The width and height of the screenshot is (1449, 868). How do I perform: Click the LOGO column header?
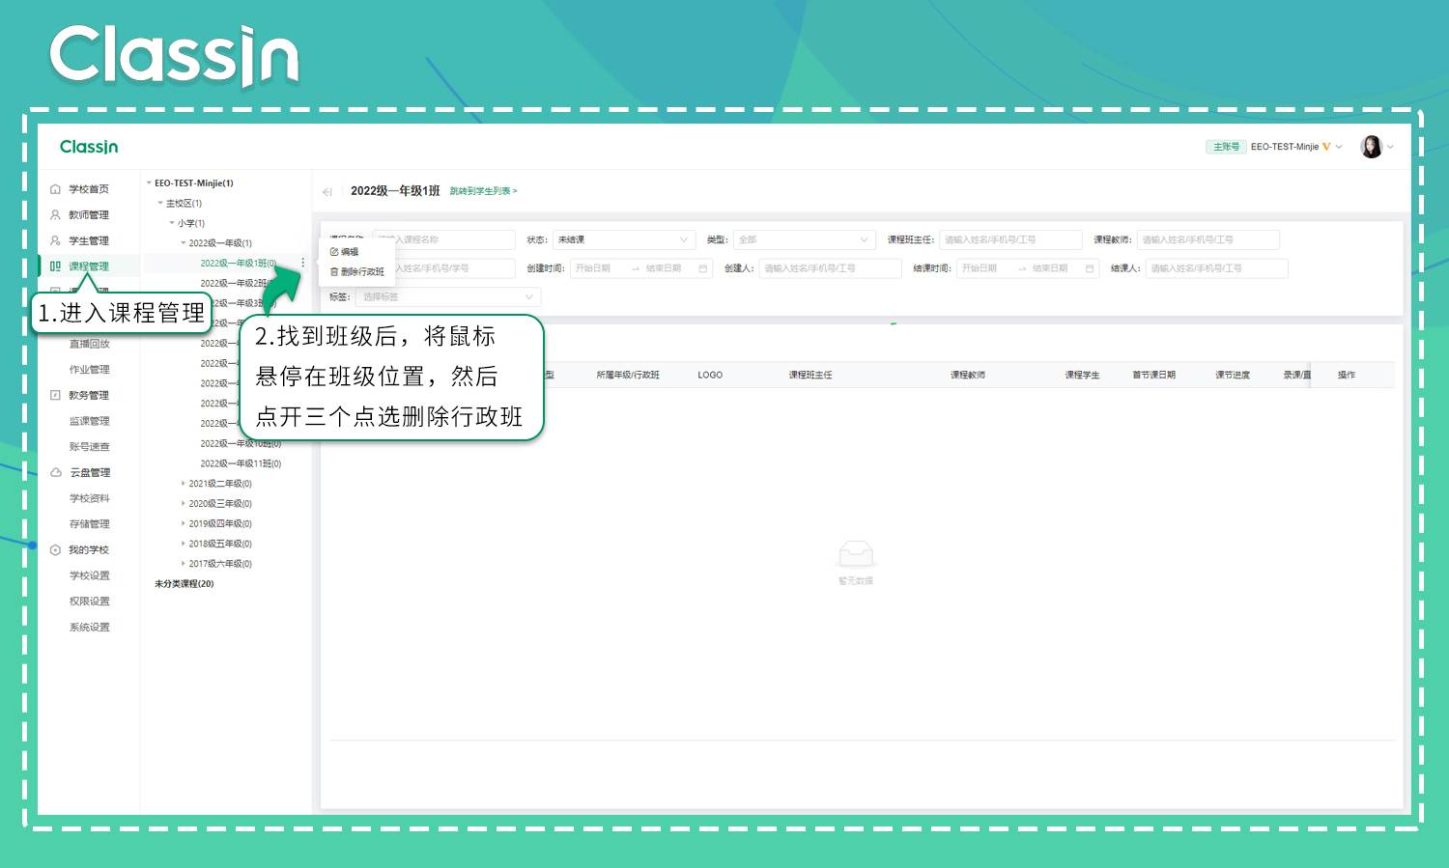point(710,375)
